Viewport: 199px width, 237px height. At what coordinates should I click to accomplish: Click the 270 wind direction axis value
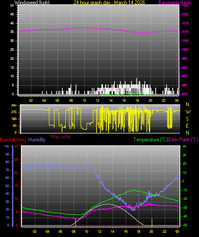(x=14, y=112)
